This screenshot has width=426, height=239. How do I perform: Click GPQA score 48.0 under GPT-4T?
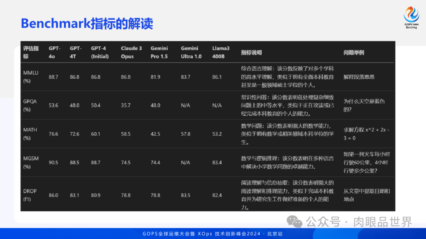[x=75, y=105]
